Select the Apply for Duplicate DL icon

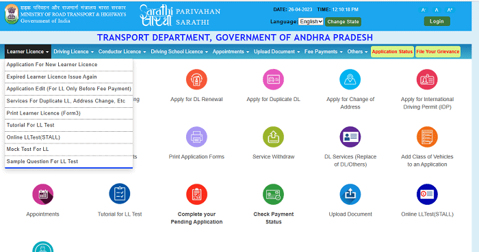tap(273, 79)
